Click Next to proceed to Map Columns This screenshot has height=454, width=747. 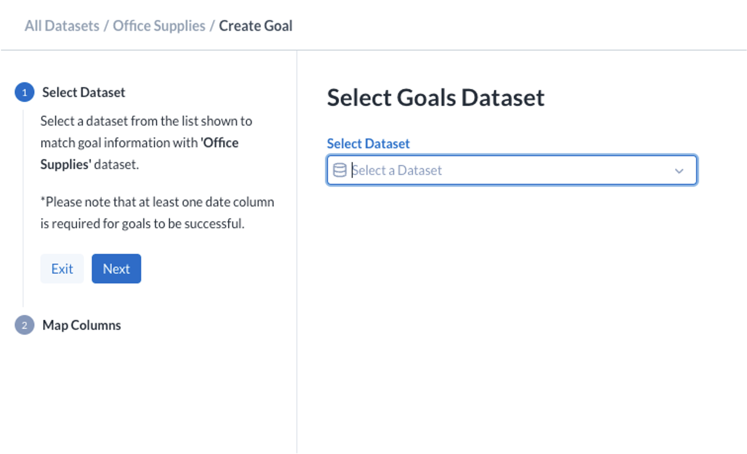(116, 268)
